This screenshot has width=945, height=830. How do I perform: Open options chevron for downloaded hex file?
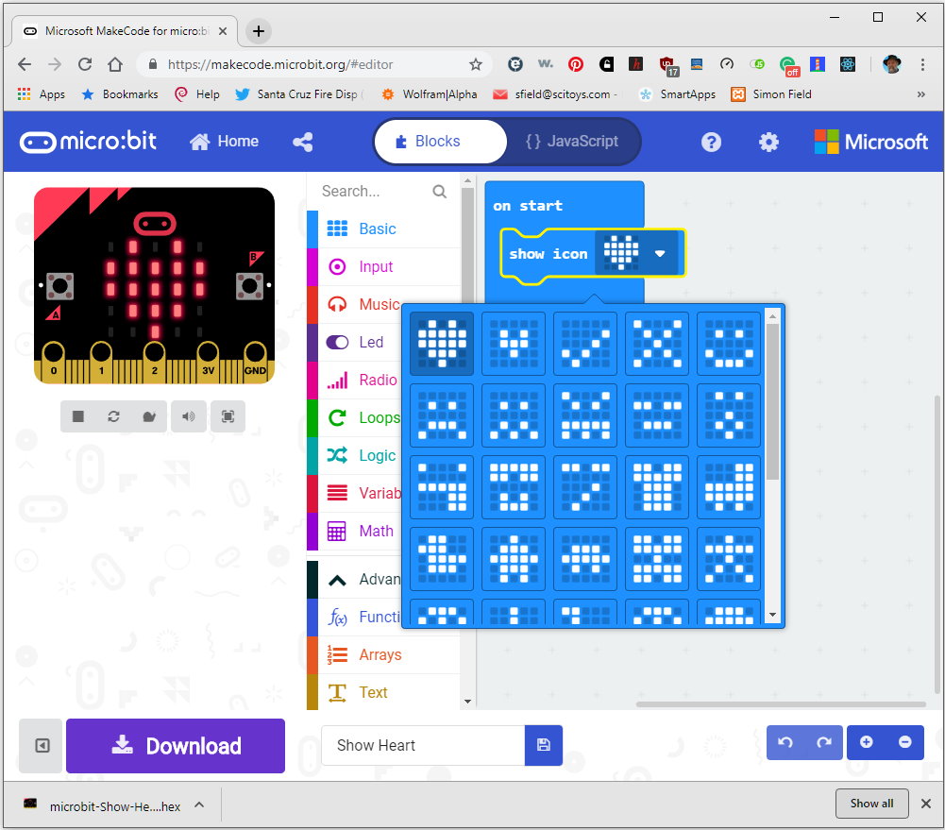(199, 805)
